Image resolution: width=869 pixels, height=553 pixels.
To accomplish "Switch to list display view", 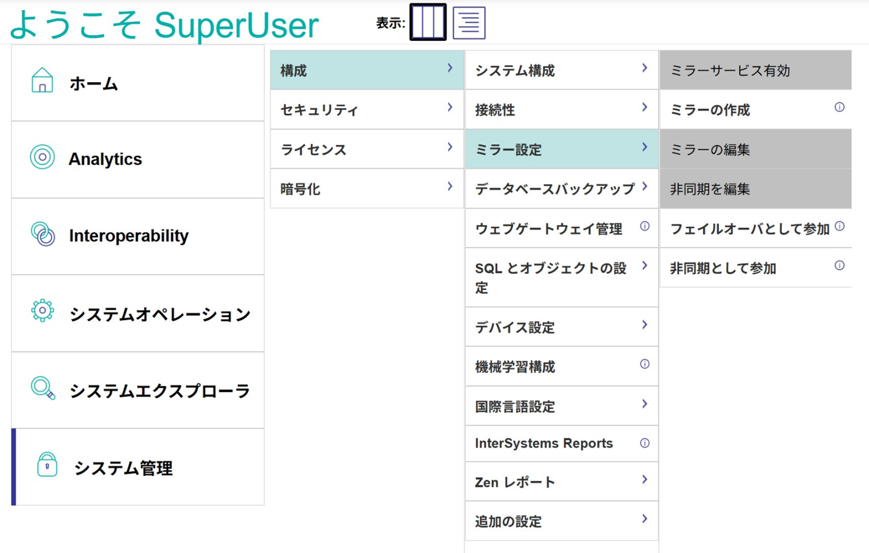I will click(469, 23).
